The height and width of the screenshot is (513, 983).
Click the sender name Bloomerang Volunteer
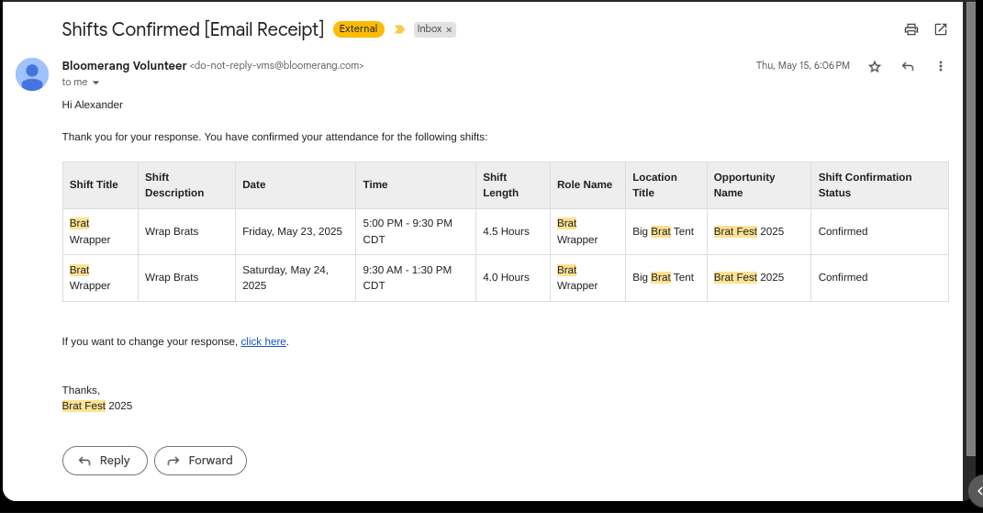124,66
